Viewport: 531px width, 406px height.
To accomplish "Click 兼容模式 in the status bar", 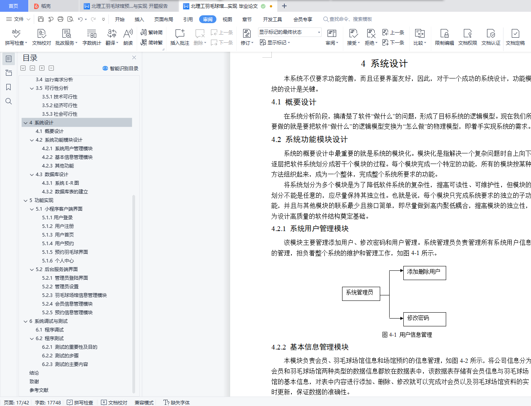I will pos(144,402).
